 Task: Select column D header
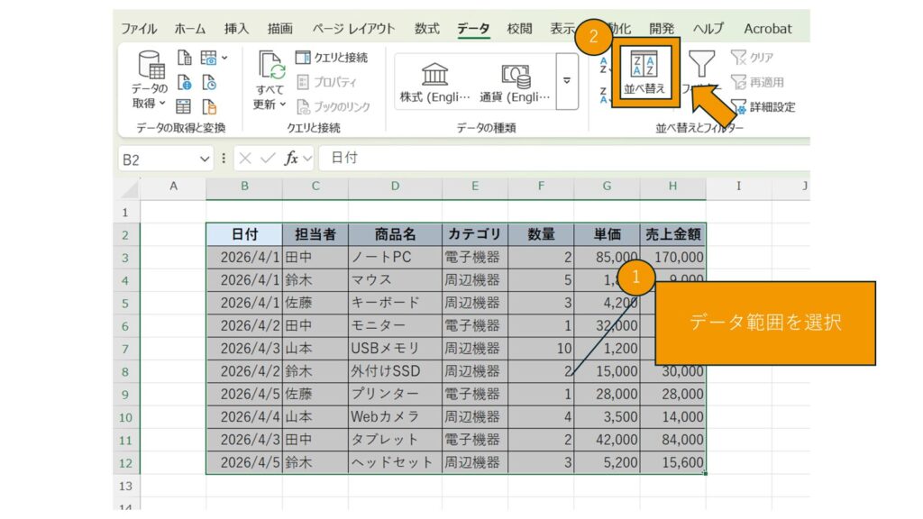tap(395, 187)
